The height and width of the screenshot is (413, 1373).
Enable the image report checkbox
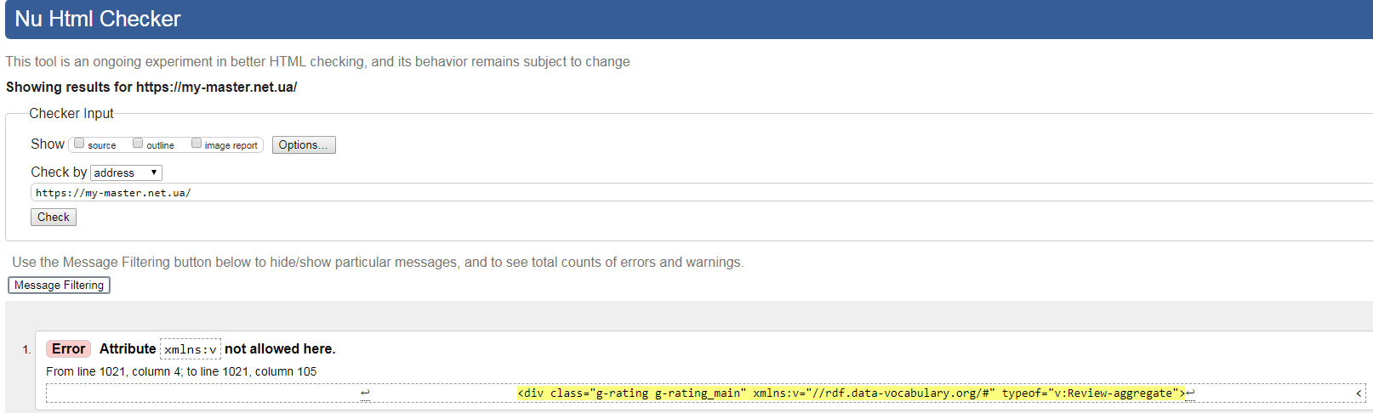tap(197, 144)
